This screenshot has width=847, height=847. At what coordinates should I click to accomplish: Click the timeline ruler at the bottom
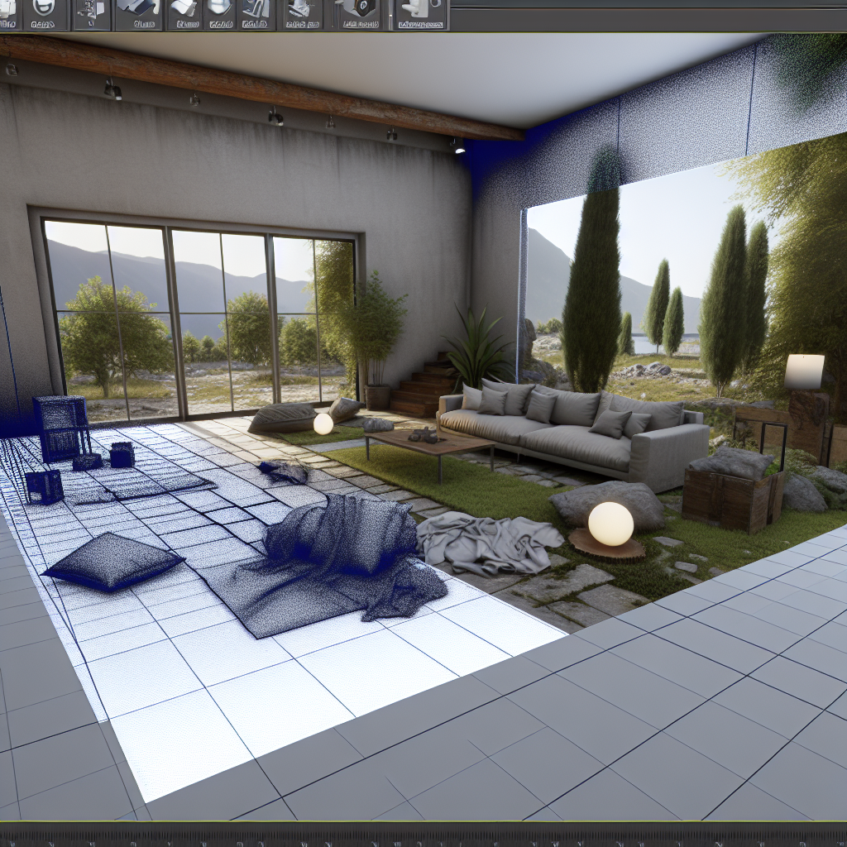423,834
